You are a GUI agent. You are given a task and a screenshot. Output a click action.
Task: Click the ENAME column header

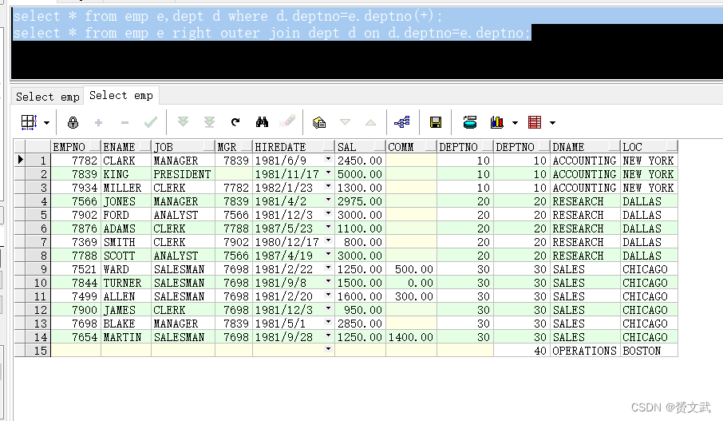coord(126,147)
